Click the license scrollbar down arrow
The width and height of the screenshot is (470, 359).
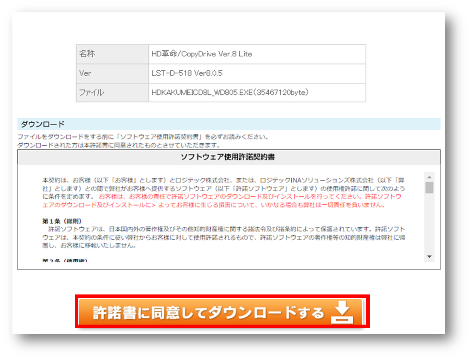[x=429, y=256]
